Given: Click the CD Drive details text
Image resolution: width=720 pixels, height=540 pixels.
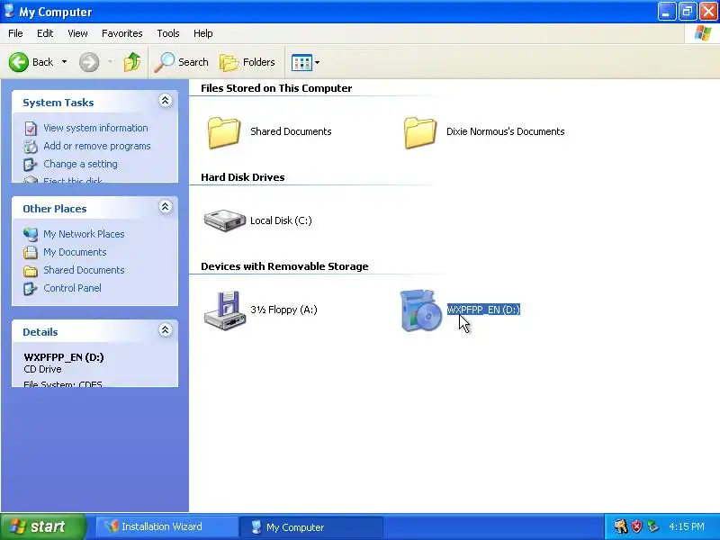Looking at the screenshot, I should point(42,369).
